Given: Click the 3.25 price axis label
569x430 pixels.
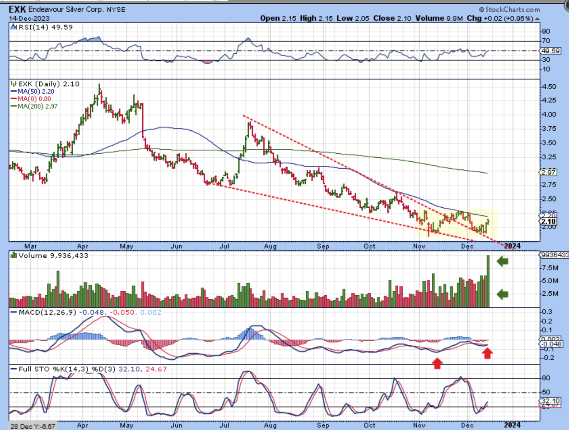Looking at the screenshot, I should [x=549, y=157].
